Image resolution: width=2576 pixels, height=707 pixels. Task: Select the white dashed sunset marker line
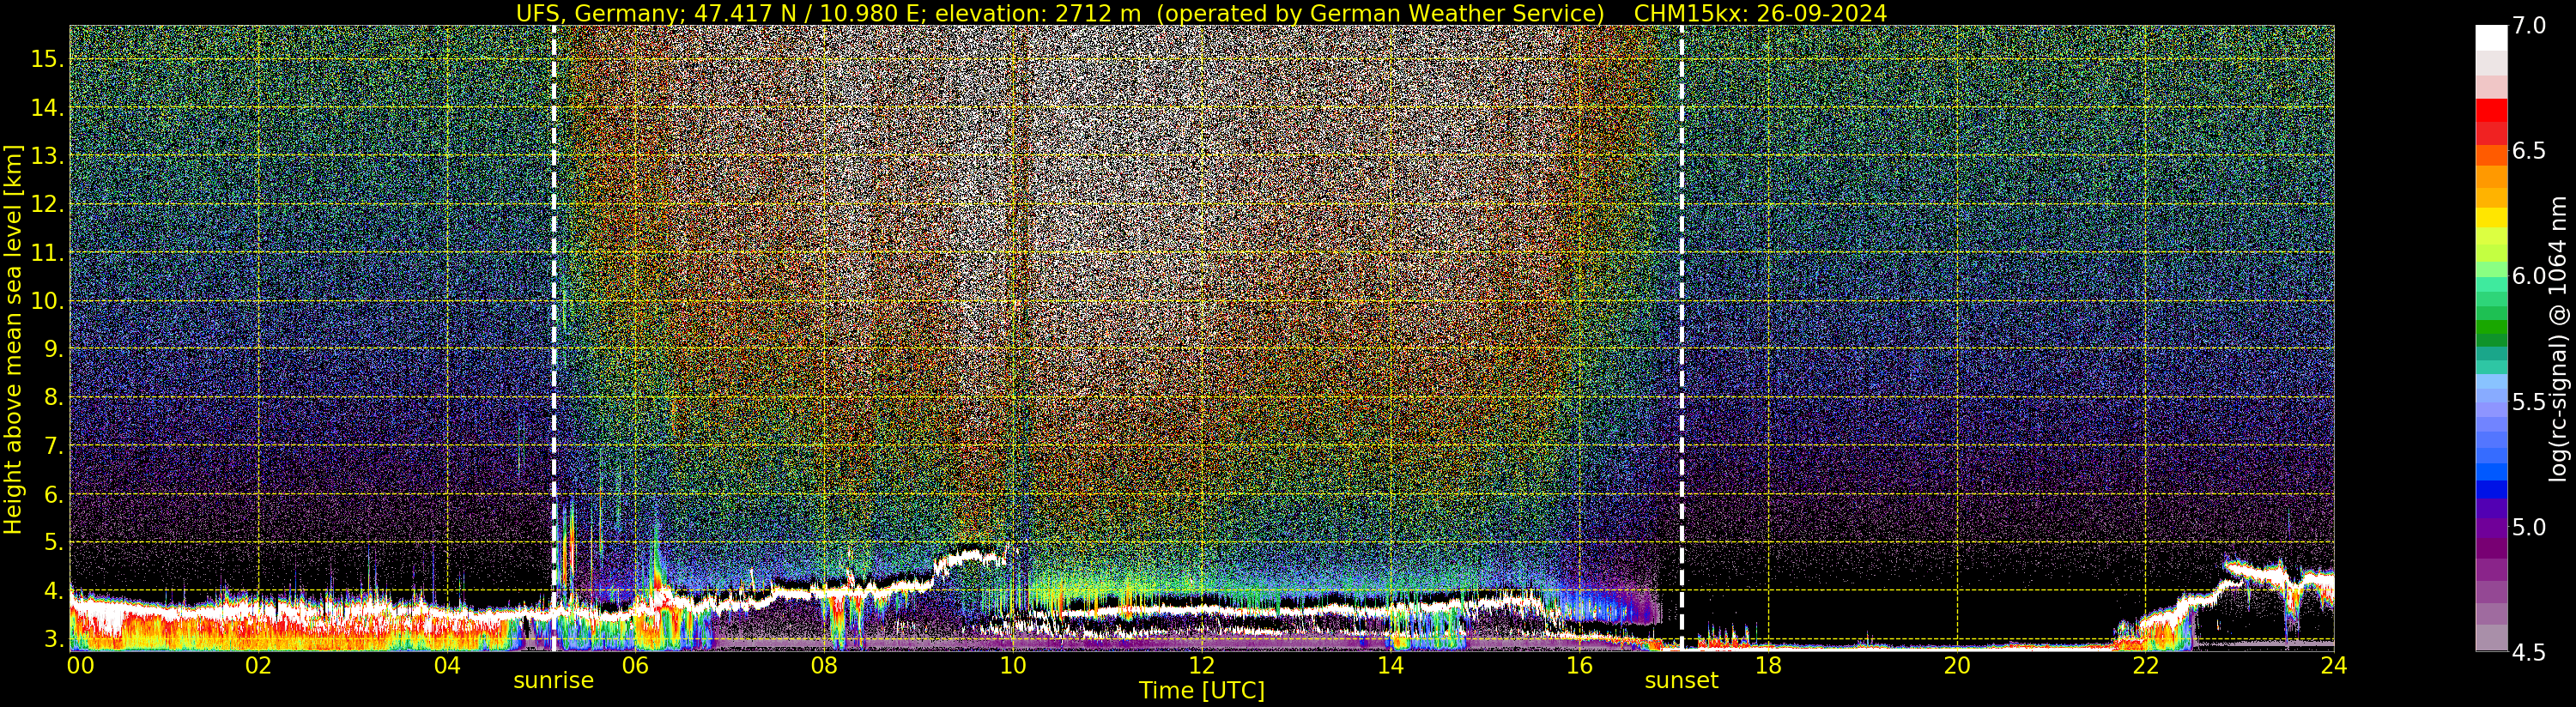coord(1682,338)
